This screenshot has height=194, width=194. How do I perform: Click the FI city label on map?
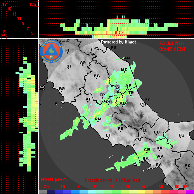coord(68,50)
